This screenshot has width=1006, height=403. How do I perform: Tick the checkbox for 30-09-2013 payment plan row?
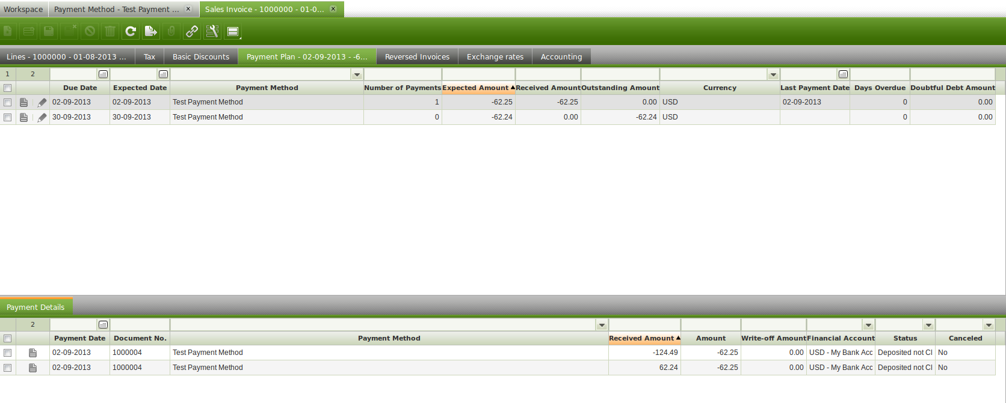point(8,118)
